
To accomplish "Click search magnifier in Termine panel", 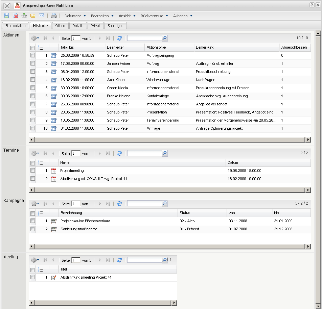I will coord(164,153).
